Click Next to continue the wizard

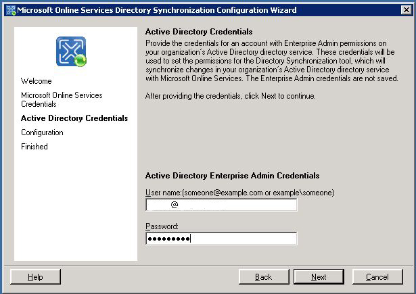coord(319,277)
